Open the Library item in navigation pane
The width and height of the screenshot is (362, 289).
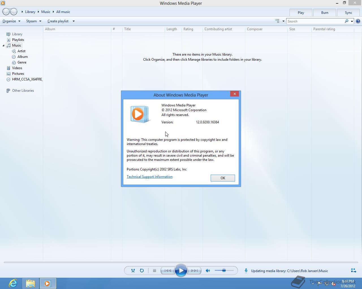coord(14,34)
